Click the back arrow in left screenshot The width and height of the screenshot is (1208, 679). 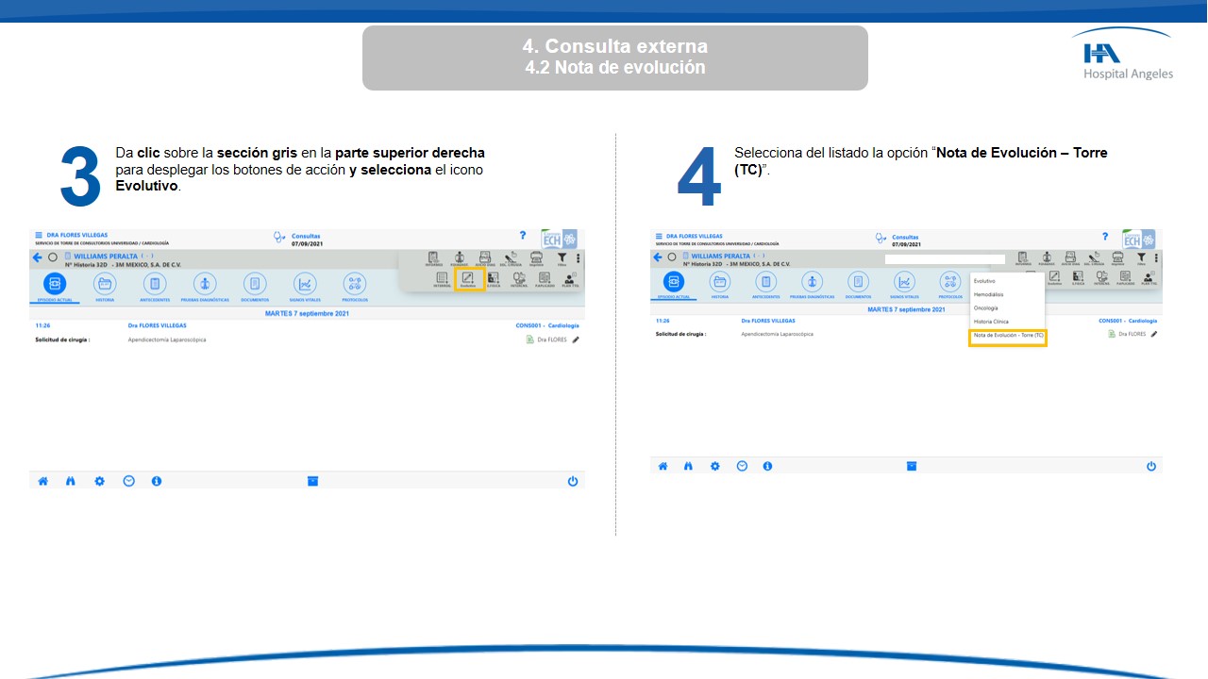click(38, 257)
